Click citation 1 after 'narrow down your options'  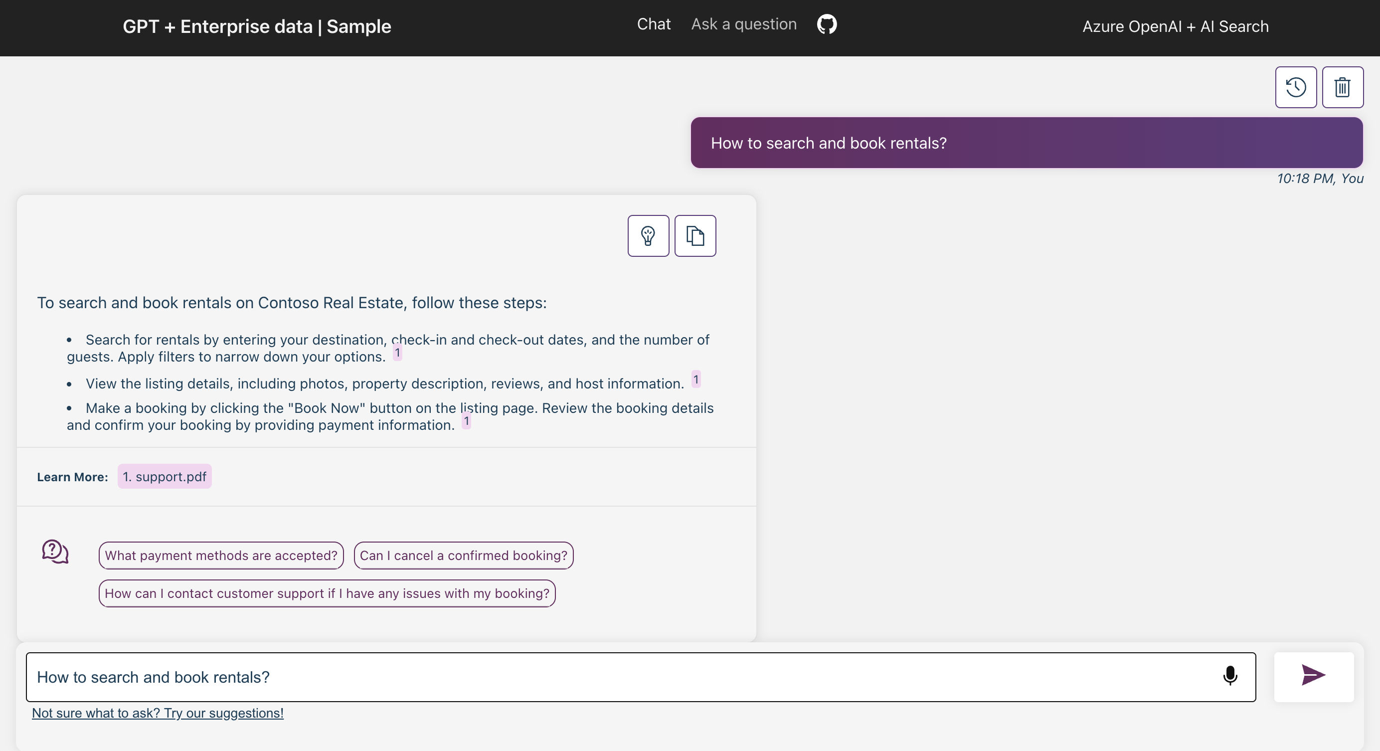pyautogui.click(x=397, y=353)
